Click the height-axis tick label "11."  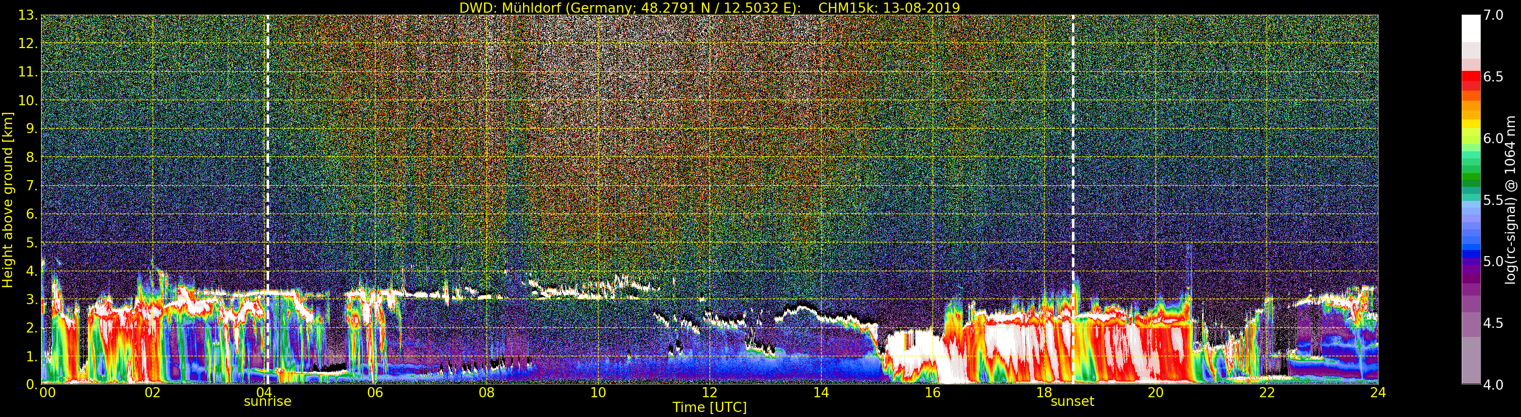coord(28,72)
